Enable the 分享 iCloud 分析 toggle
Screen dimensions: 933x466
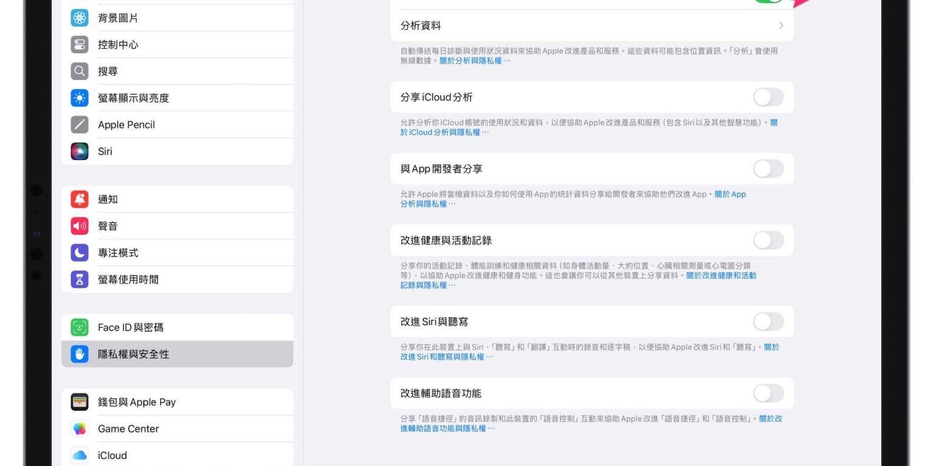coord(768,97)
